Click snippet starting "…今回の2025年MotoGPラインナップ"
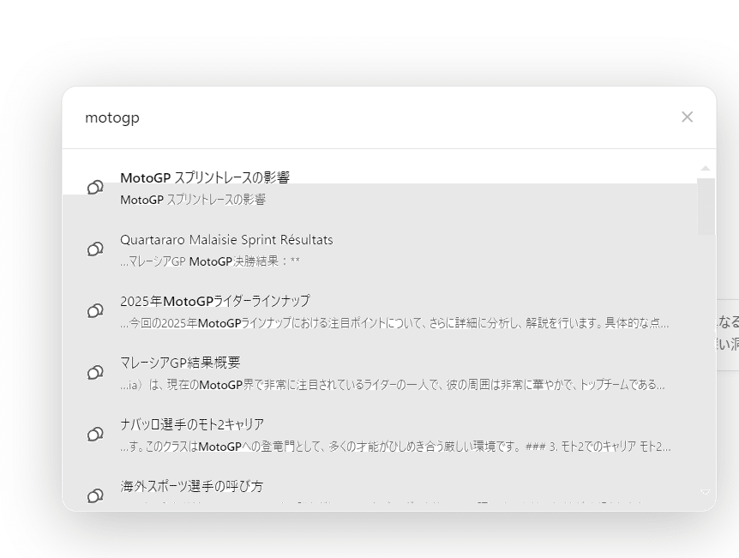 point(394,323)
